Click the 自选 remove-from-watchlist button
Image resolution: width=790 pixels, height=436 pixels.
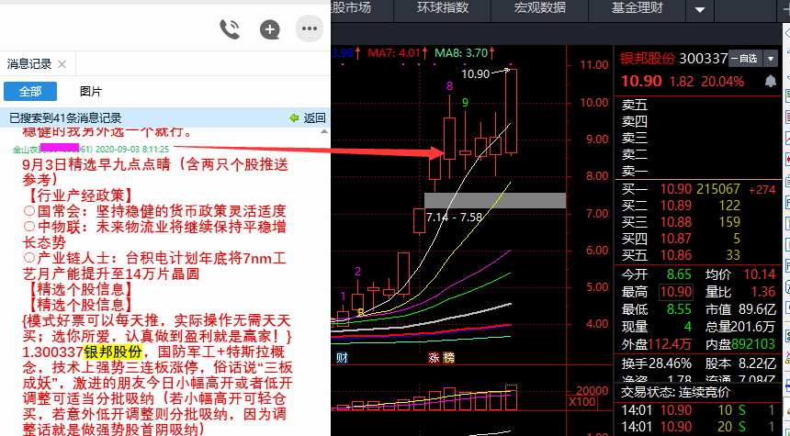point(745,59)
